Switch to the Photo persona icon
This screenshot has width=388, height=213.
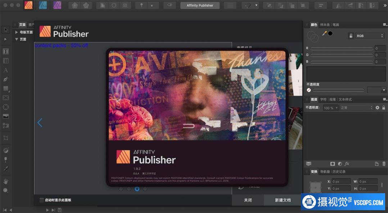[x=57, y=5]
